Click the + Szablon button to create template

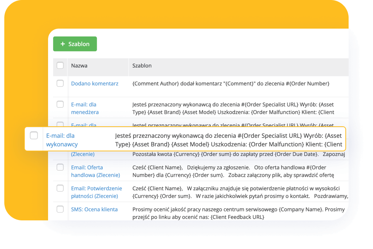tap(75, 44)
